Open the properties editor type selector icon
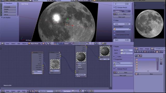This screenshot has width=166, height=93. pyautogui.click(x=137, y=49)
